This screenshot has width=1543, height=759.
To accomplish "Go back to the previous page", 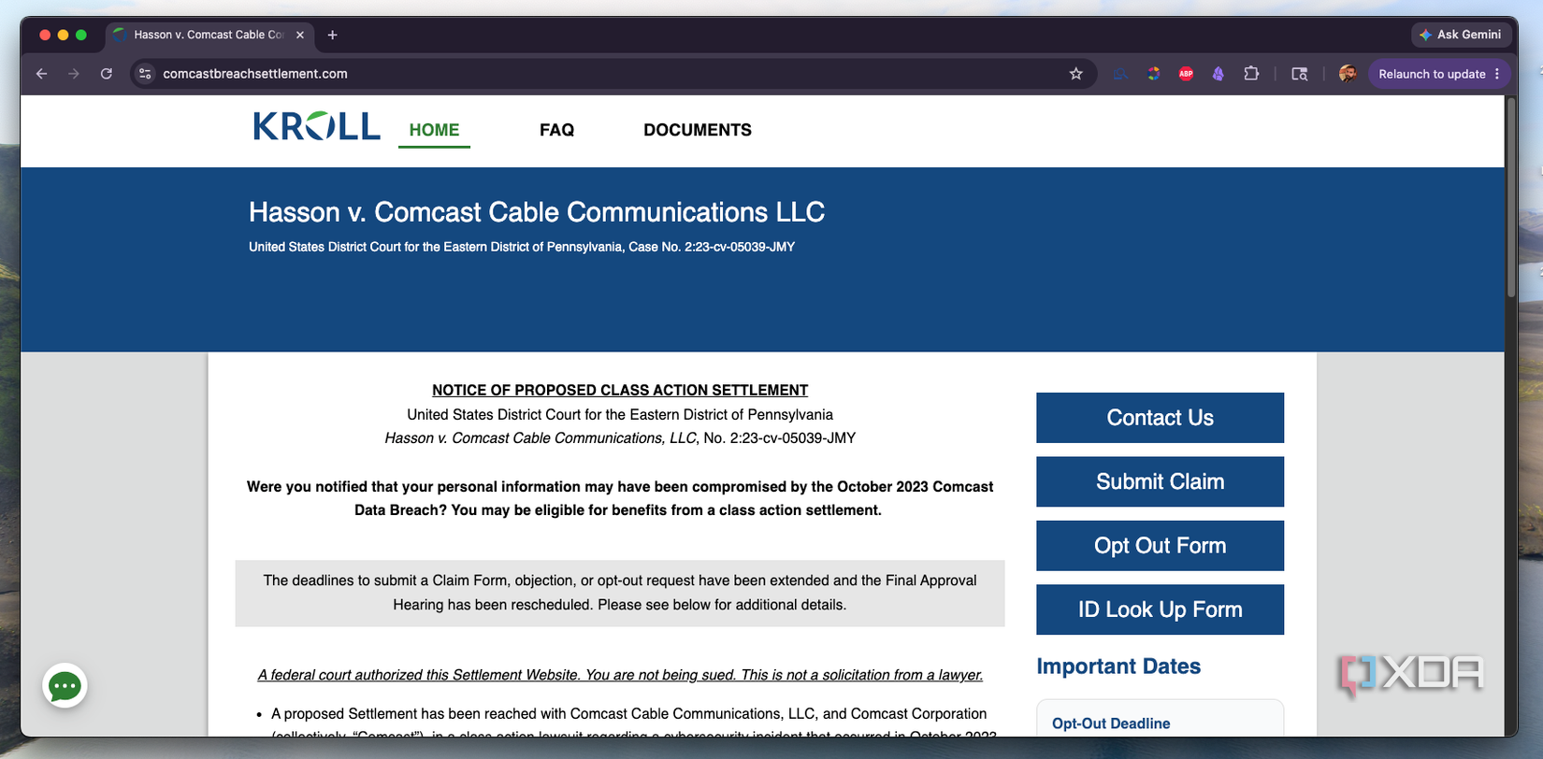I will point(42,74).
